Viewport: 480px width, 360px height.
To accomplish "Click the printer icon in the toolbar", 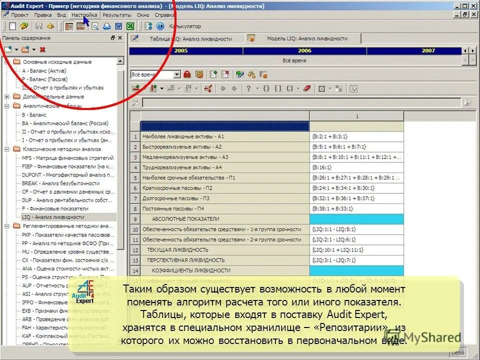I will 106,26.
